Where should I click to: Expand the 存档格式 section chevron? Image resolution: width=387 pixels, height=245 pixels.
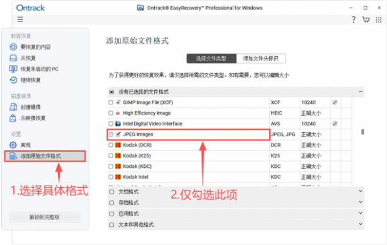tap(360, 202)
